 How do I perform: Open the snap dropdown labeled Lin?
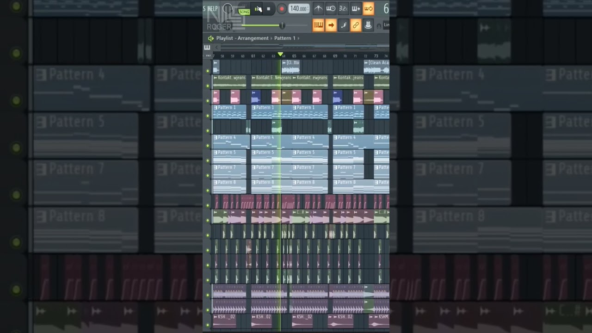(x=386, y=25)
